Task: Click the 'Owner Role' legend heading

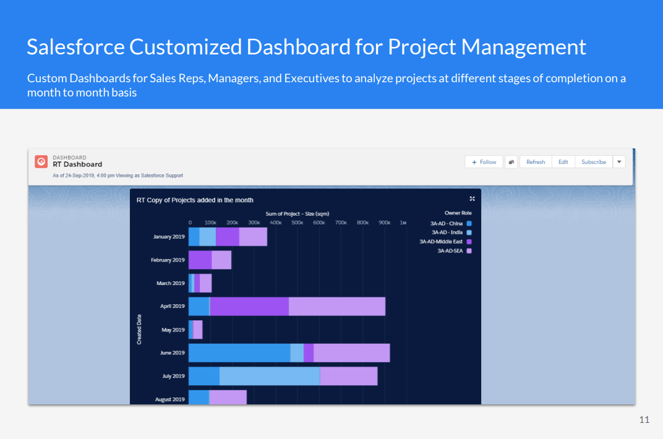Action: pyautogui.click(x=458, y=213)
